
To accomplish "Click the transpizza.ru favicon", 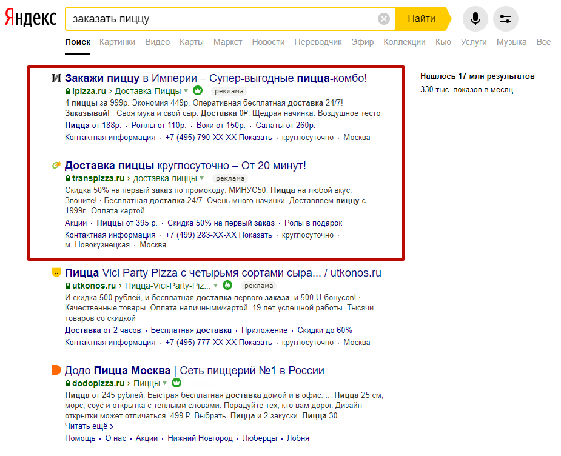I will coord(56,165).
